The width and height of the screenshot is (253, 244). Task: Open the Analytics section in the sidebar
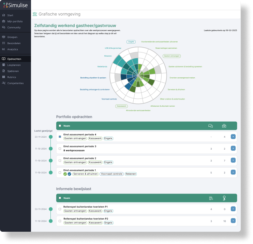(12, 49)
